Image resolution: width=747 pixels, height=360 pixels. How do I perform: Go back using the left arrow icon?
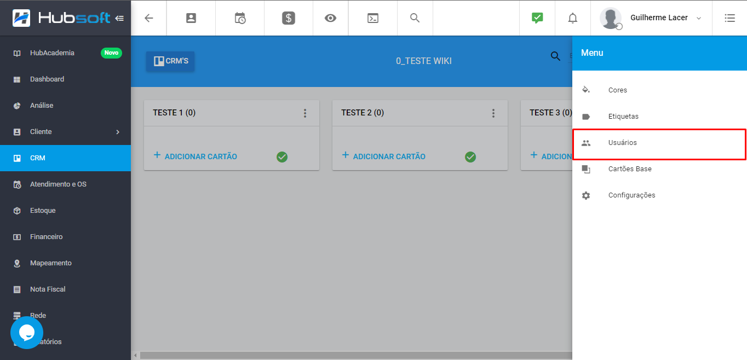pyautogui.click(x=148, y=18)
